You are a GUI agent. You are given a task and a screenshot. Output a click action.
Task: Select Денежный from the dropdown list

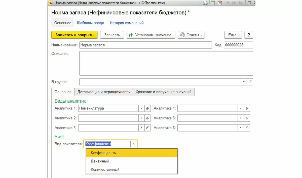pyautogui.click(x=100, y=161)
